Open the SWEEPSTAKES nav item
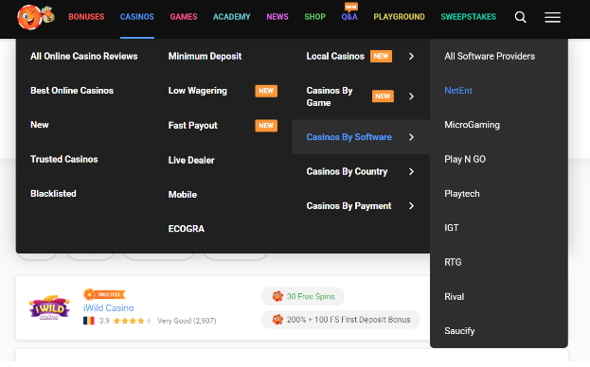The image size is (590, 367). [469, 17]
